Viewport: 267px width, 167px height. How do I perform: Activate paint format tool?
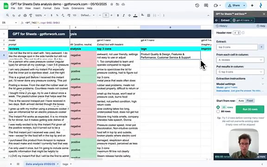coord(31,15)
